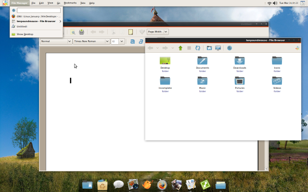The width and height of the screenshot is (308, 192).
Task: Click the Print icon in Untitled1 toolbar
Action: point(81,32)
